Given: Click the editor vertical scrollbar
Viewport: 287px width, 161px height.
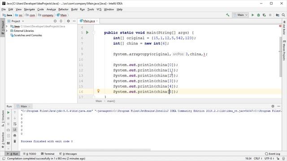Looking at the screenshot, I should [x=280, y=57].
